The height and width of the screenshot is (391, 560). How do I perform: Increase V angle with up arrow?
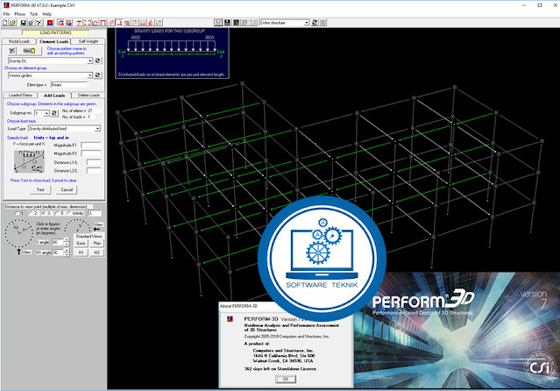[x=67, y=240]
